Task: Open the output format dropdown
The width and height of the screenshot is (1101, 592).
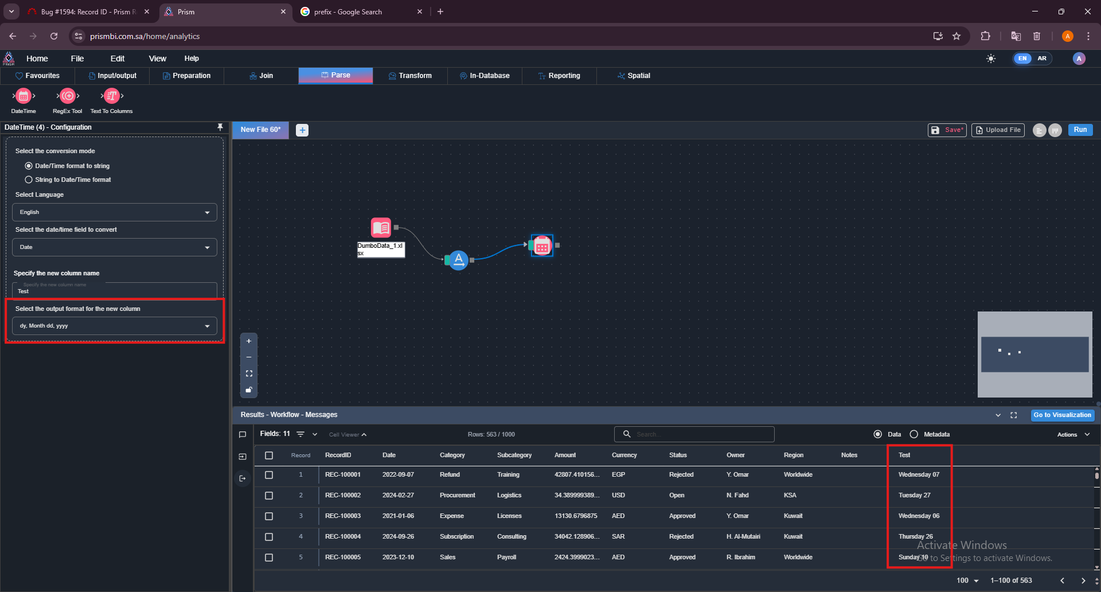Action: (x=115, y=326)
